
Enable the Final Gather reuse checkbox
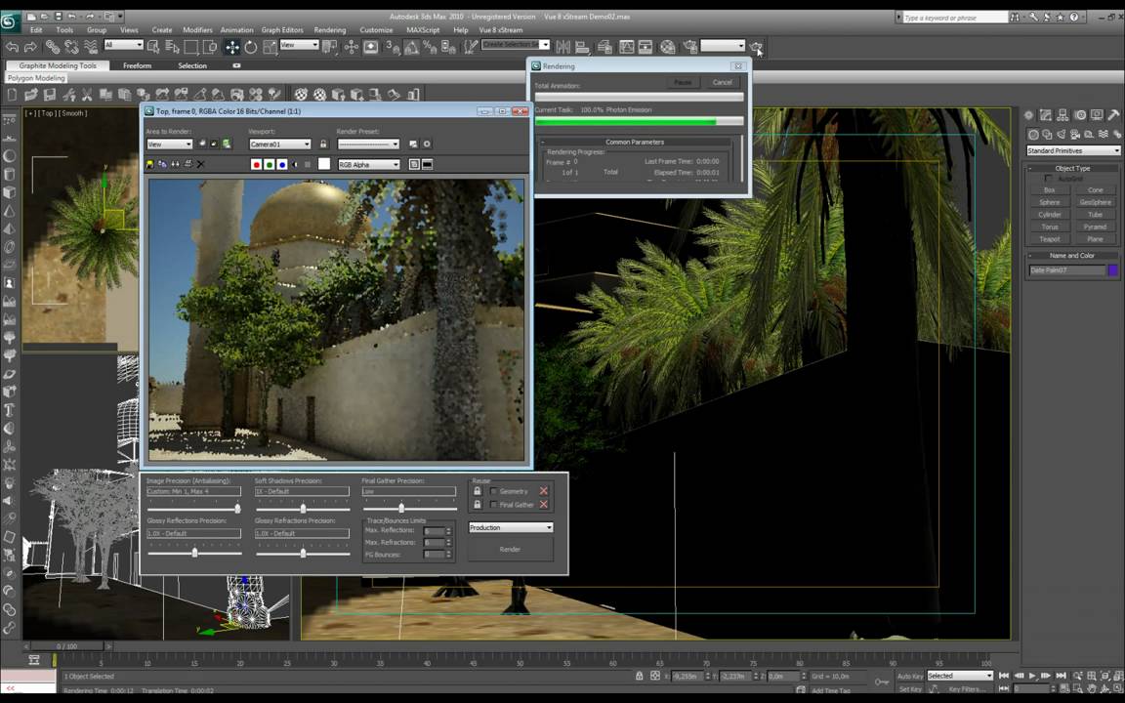[494, 505]
